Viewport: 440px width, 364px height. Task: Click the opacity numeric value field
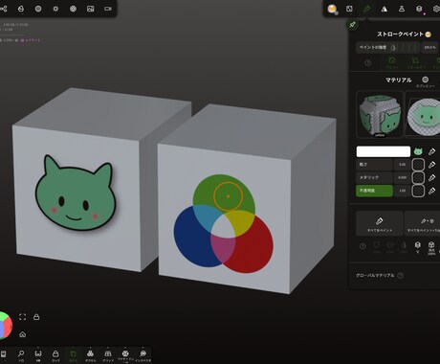402,191
